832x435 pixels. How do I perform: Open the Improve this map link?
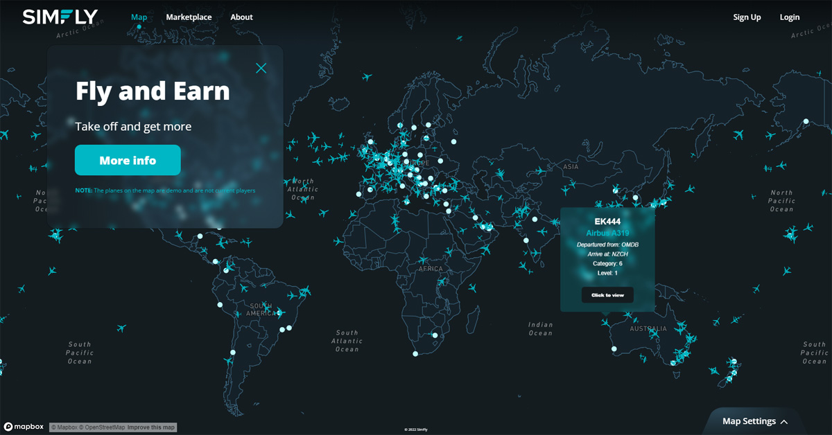(151, 427)
